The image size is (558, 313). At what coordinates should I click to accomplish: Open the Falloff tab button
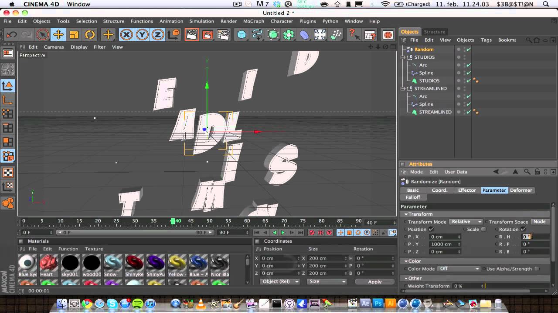tap(413, 197)
